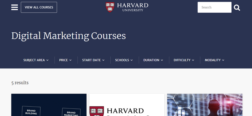Expand the Start Date filter
Screen dimensions: 252x116
(x=93, y=60)
